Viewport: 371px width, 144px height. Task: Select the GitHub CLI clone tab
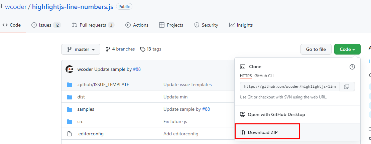coord(264,76)
